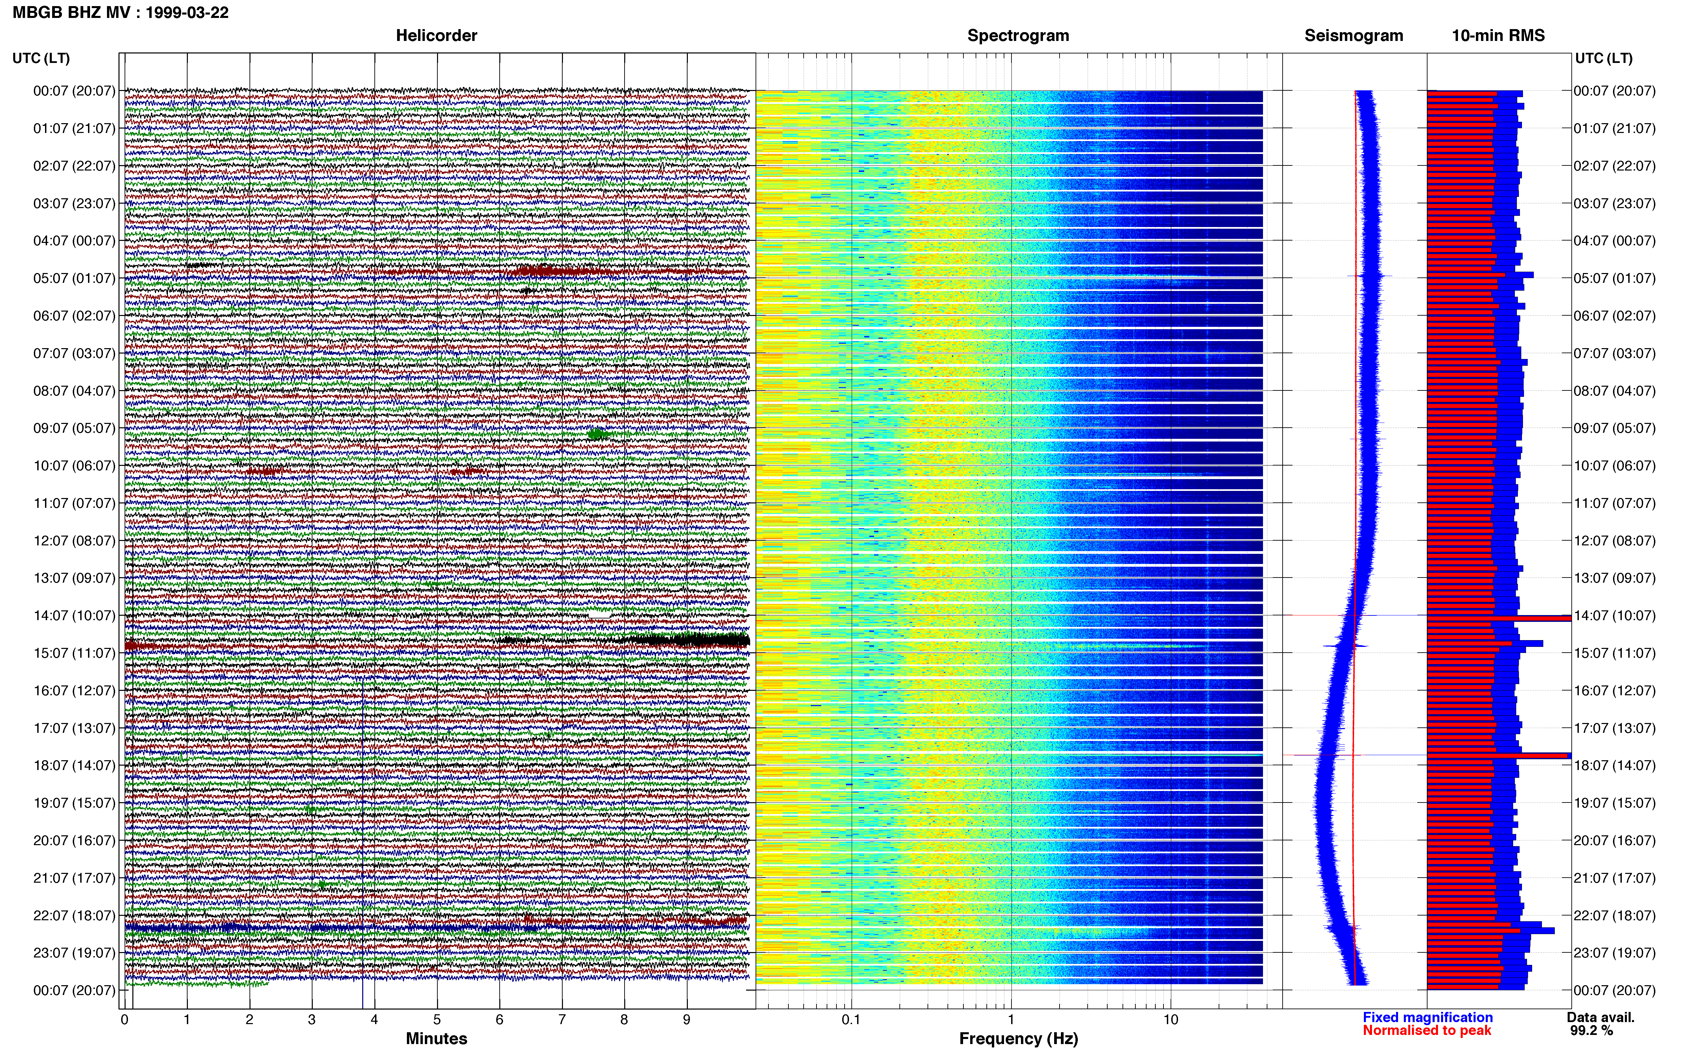Viewport: 1699px width, 1062px height.
Task: Click the right time label '12:07 (08:07)'
Action: 1615,541
